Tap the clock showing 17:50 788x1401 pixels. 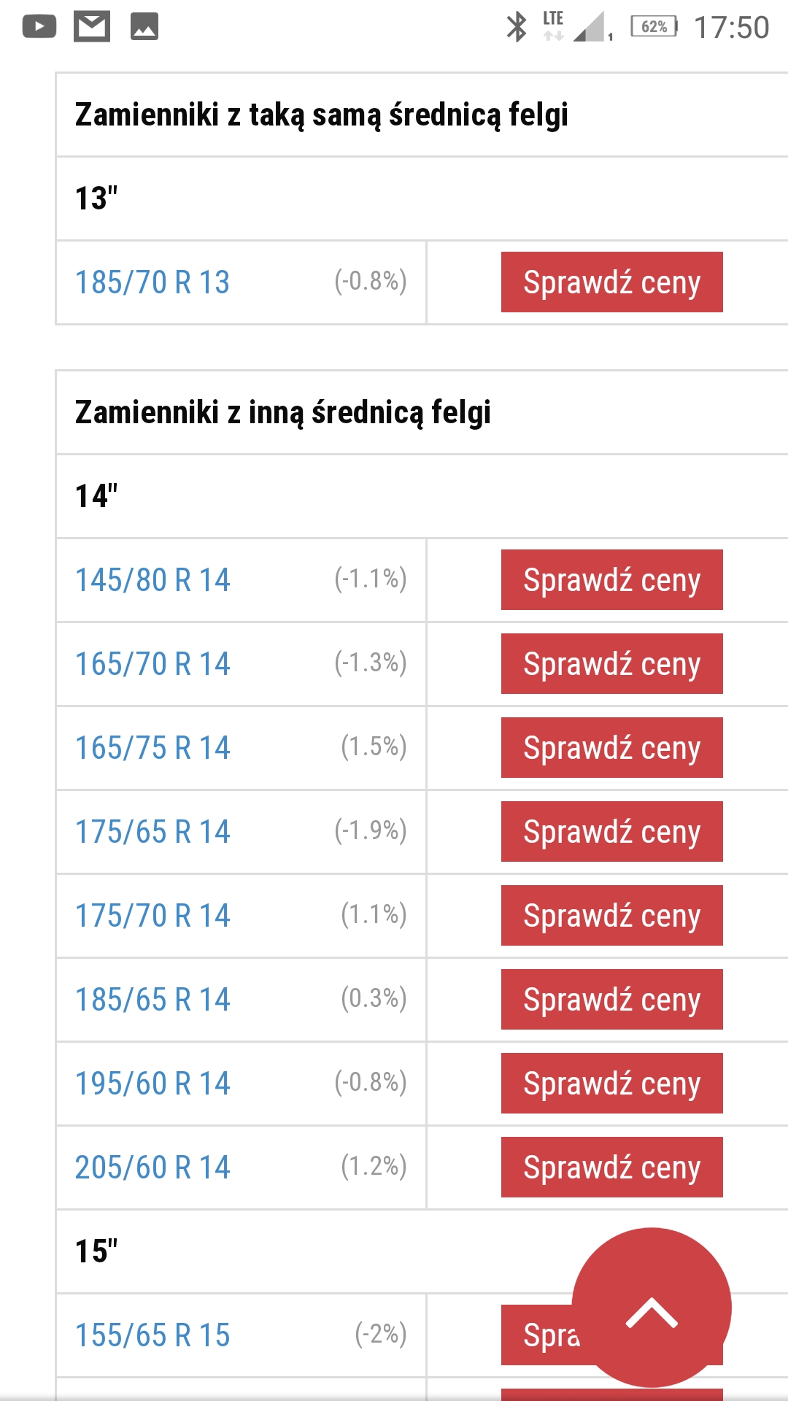coord(731,28)
